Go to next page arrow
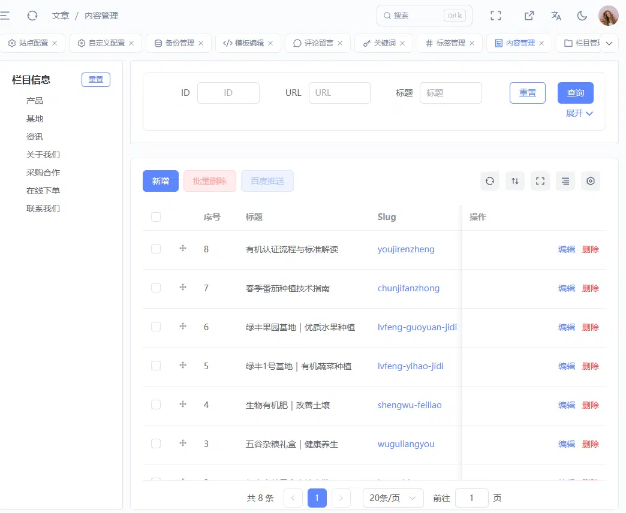626x513 pixels. coord(341,498)
